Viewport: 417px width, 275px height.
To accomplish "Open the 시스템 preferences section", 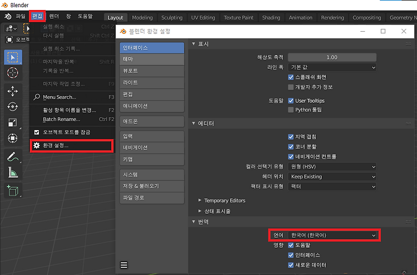I will (x=152, y=175).
